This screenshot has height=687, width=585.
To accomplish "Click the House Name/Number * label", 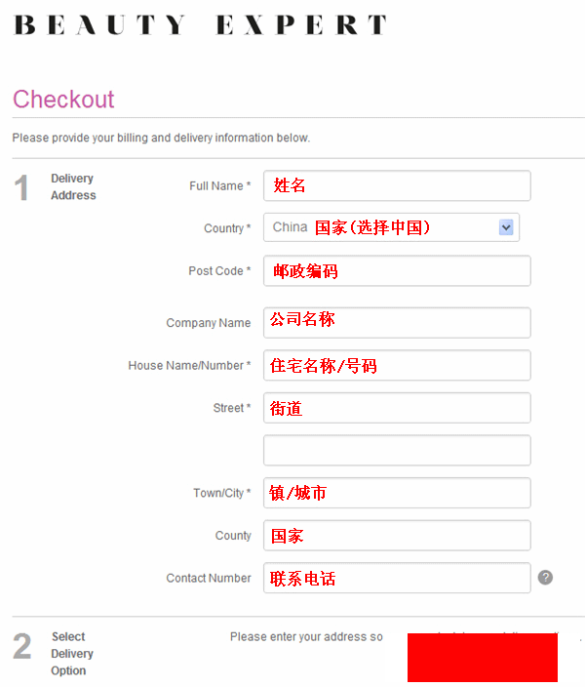I will (189, 365).
